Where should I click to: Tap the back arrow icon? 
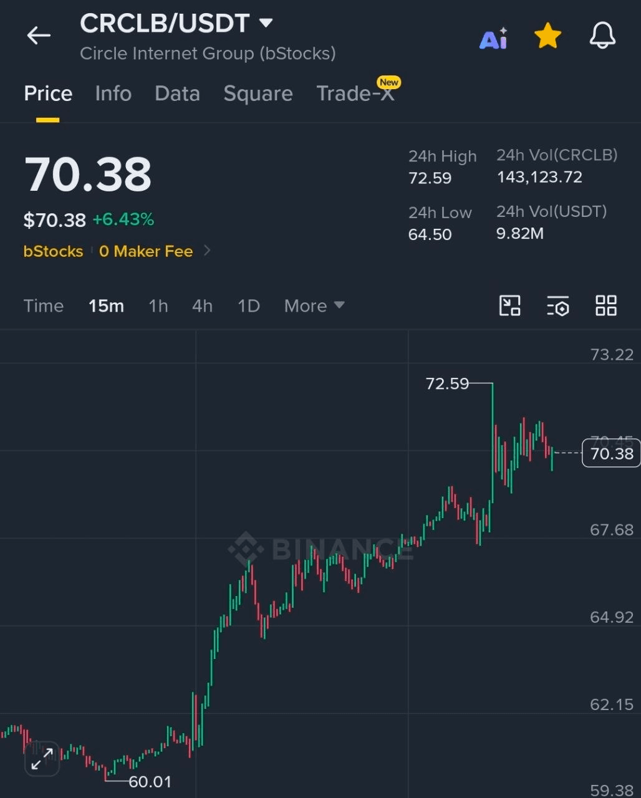[39, 36]
